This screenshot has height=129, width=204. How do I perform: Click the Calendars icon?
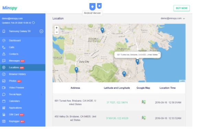(4, 101)
